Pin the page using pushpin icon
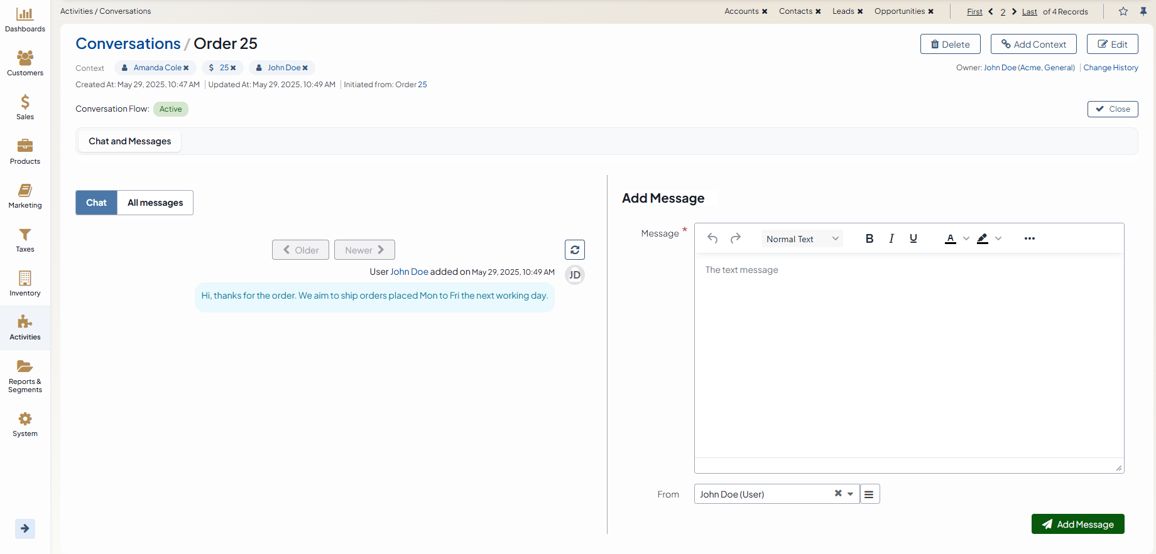 [1143, 11]
